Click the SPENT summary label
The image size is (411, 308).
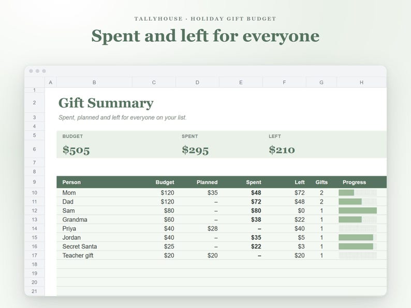190,136
